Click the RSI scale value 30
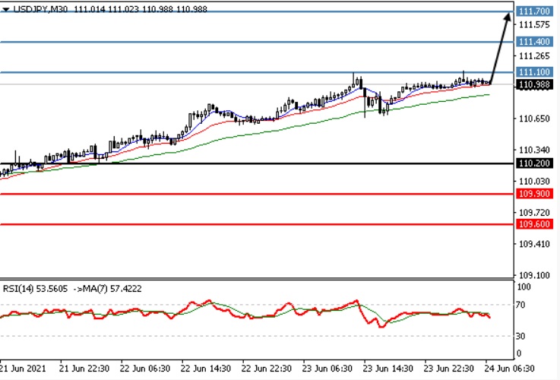560x380 pixels. tap(520, 336)
